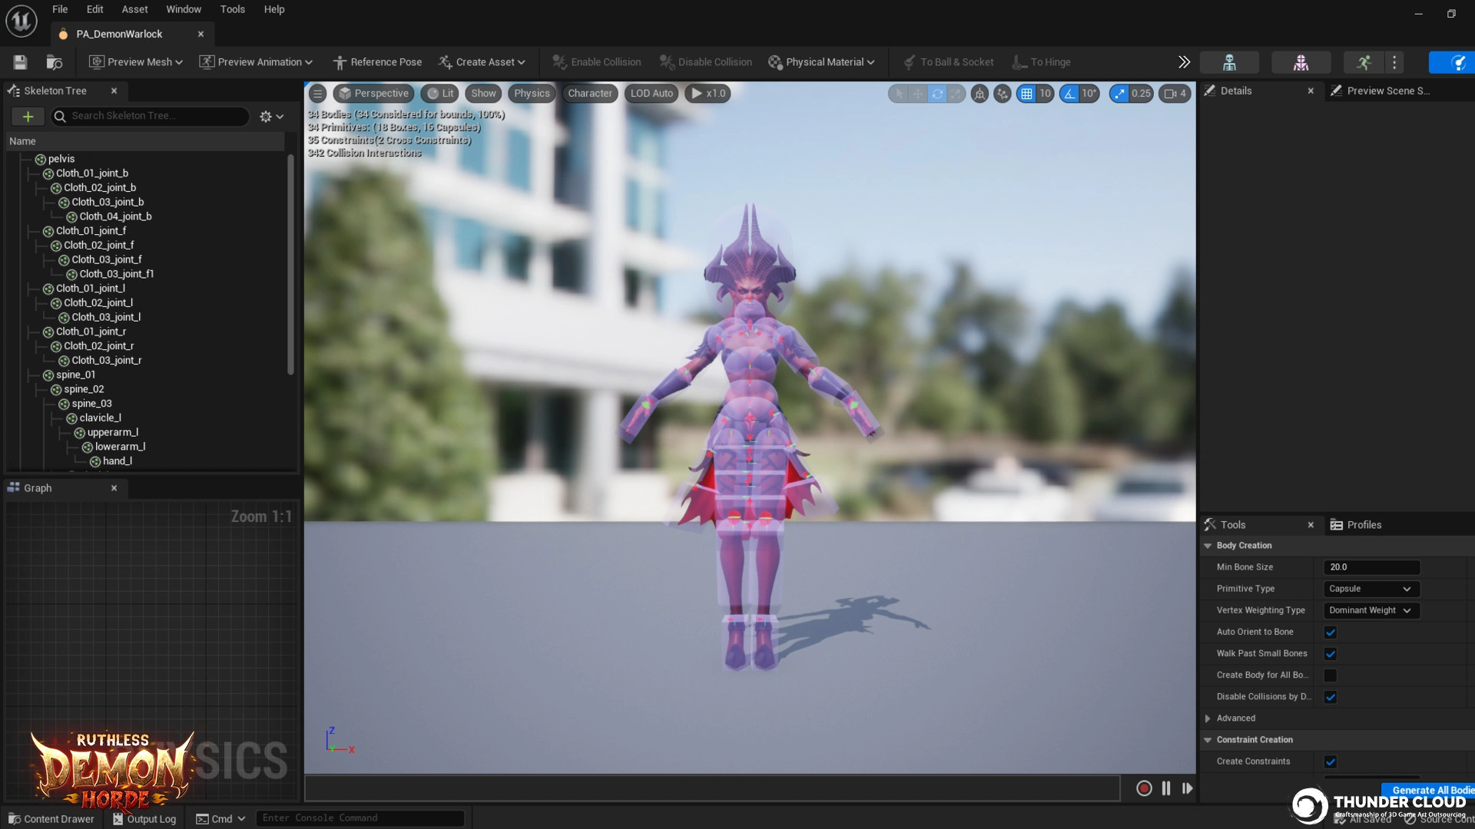Toggle grid snapping icon
The height and width of the screenshot is (829, 1475).
point(1026,94)
